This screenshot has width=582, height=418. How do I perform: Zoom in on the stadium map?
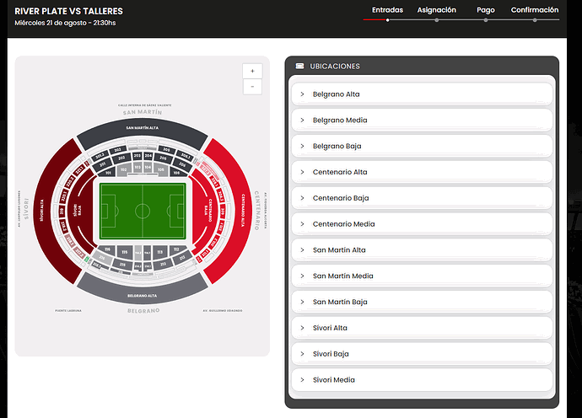coord(252,71)
